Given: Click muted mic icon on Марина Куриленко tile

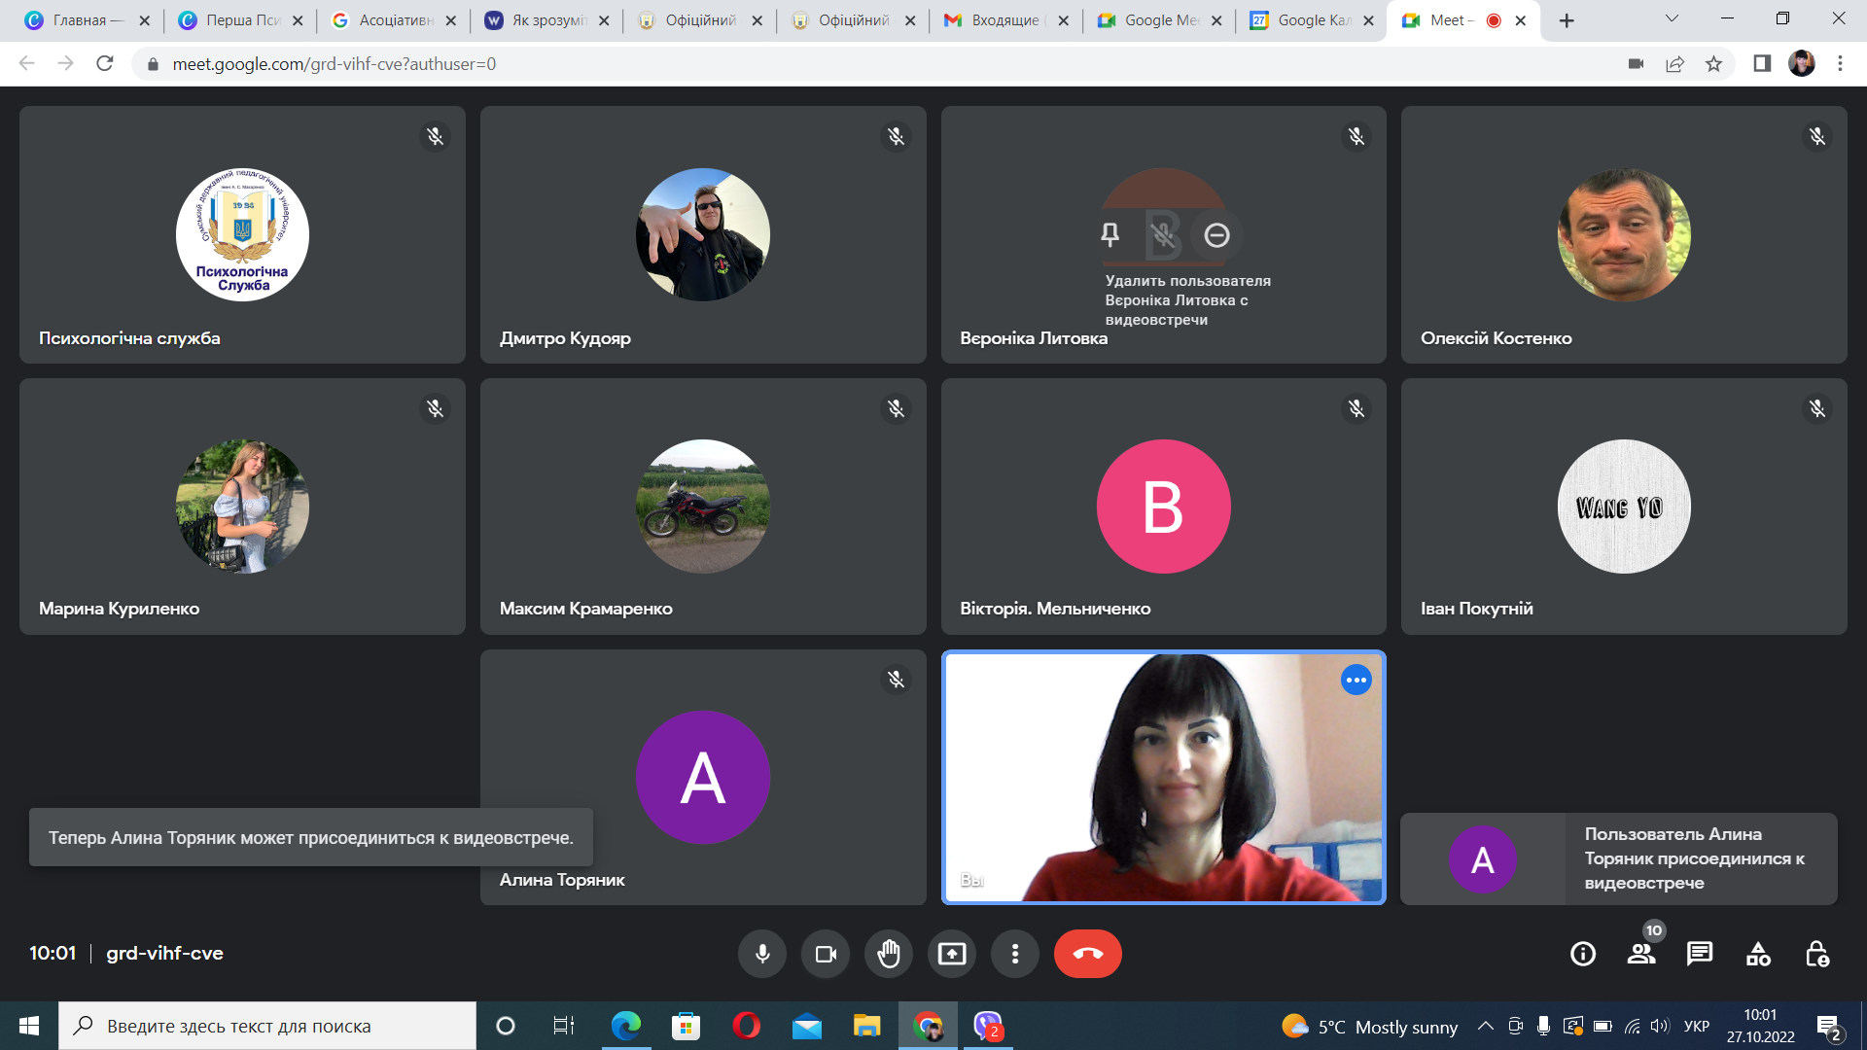Looking at the screenshot, I should click(436, 408).
